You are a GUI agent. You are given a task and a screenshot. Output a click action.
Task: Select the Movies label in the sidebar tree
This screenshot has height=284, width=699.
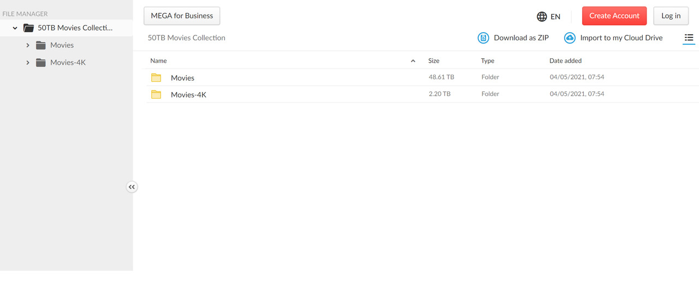(62, 45)
